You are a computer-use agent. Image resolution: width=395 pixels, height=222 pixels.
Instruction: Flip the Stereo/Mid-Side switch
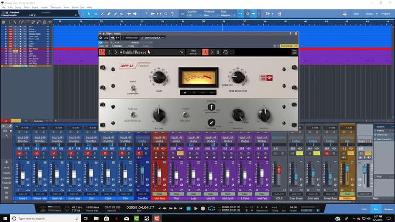tap(185, 115)
